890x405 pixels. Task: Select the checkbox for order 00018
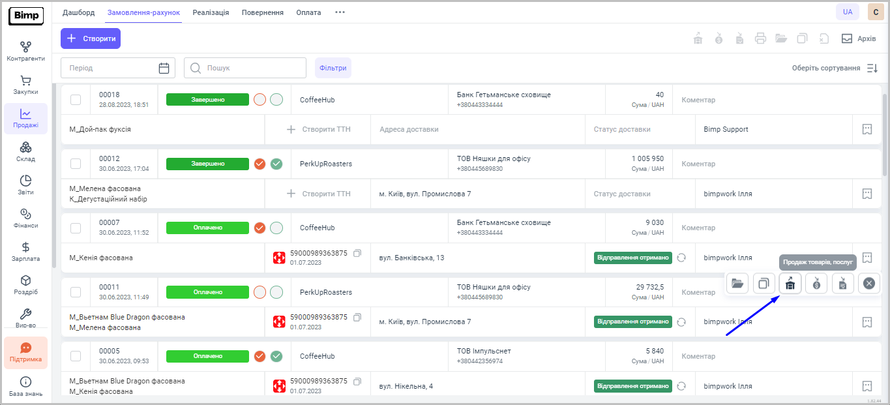(x=76, y=100)
